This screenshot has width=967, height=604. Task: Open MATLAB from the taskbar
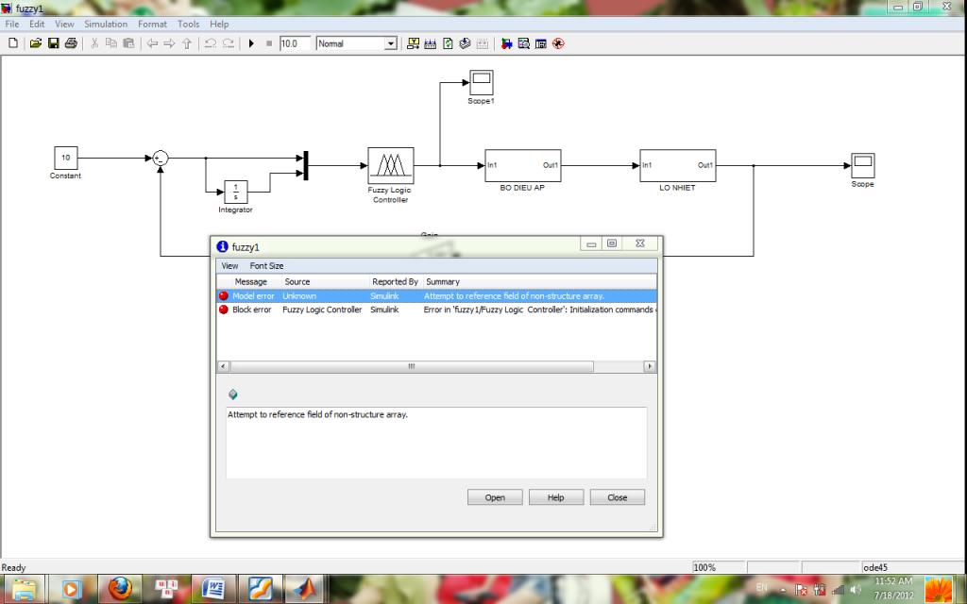click(x=305, y=589)
